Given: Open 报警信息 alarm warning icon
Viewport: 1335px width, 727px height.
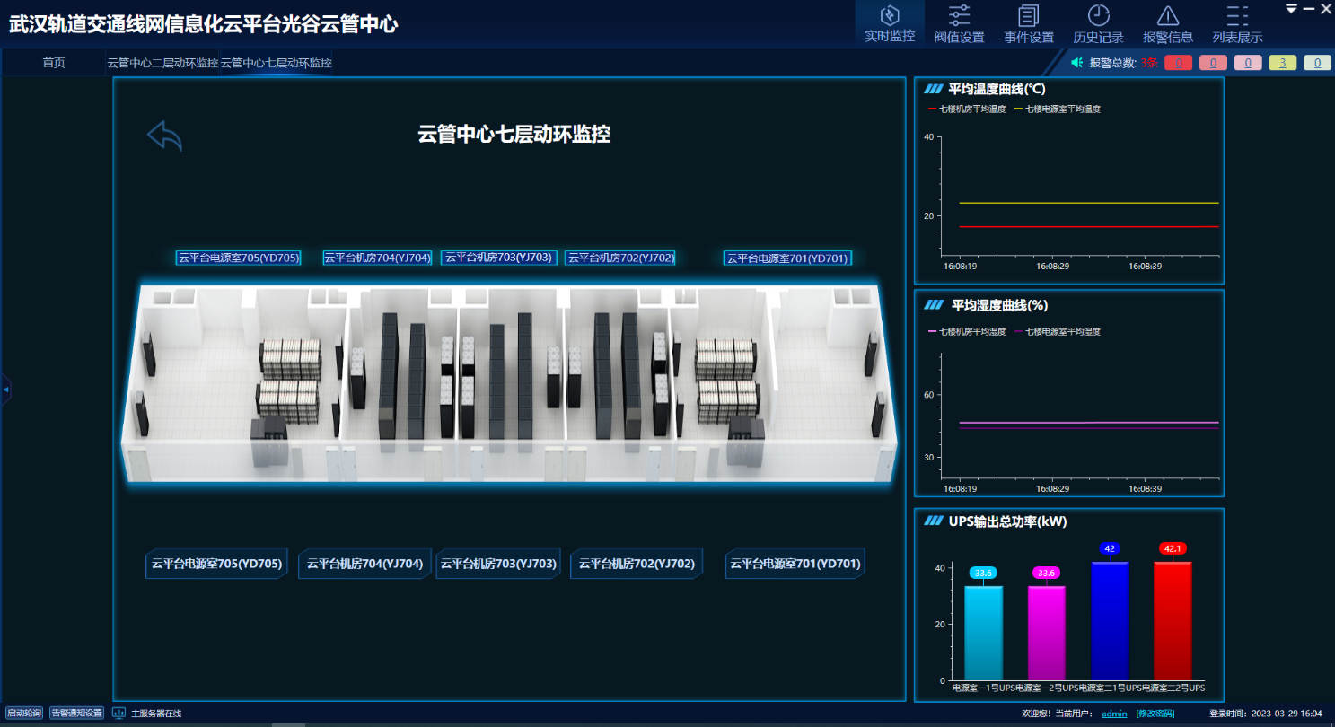Looking at the screenshot, I should (1167, 16).
